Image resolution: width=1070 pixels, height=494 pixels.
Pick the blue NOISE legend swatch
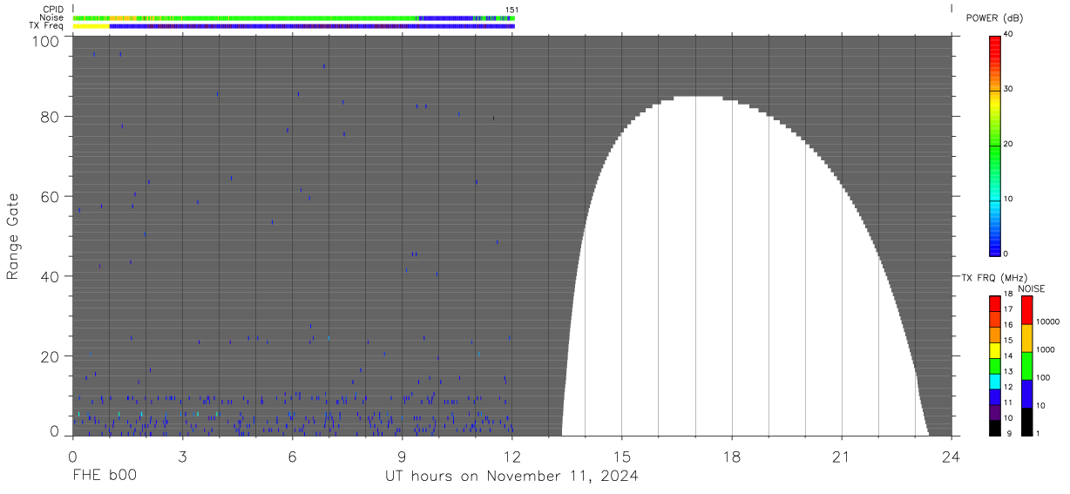coord(1026,394)
